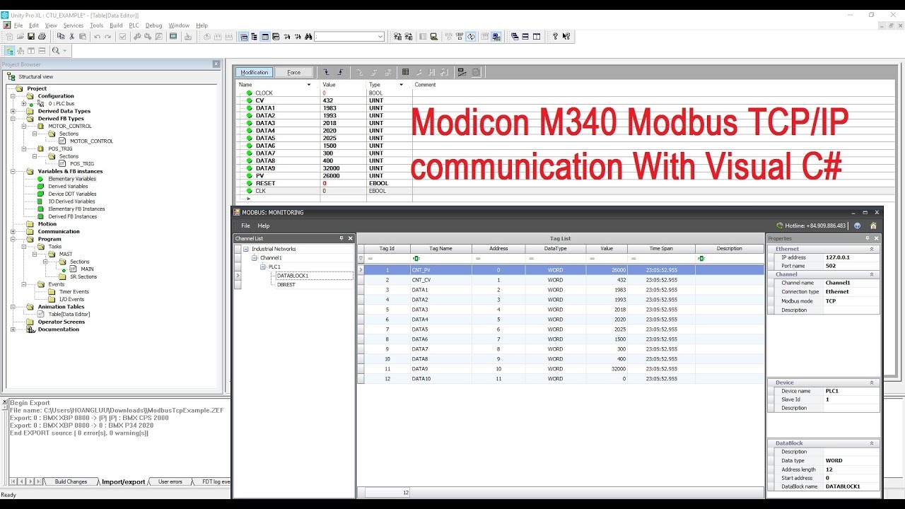
Task: Open the Type column dropdown arrow
Action: coord(402,85)
